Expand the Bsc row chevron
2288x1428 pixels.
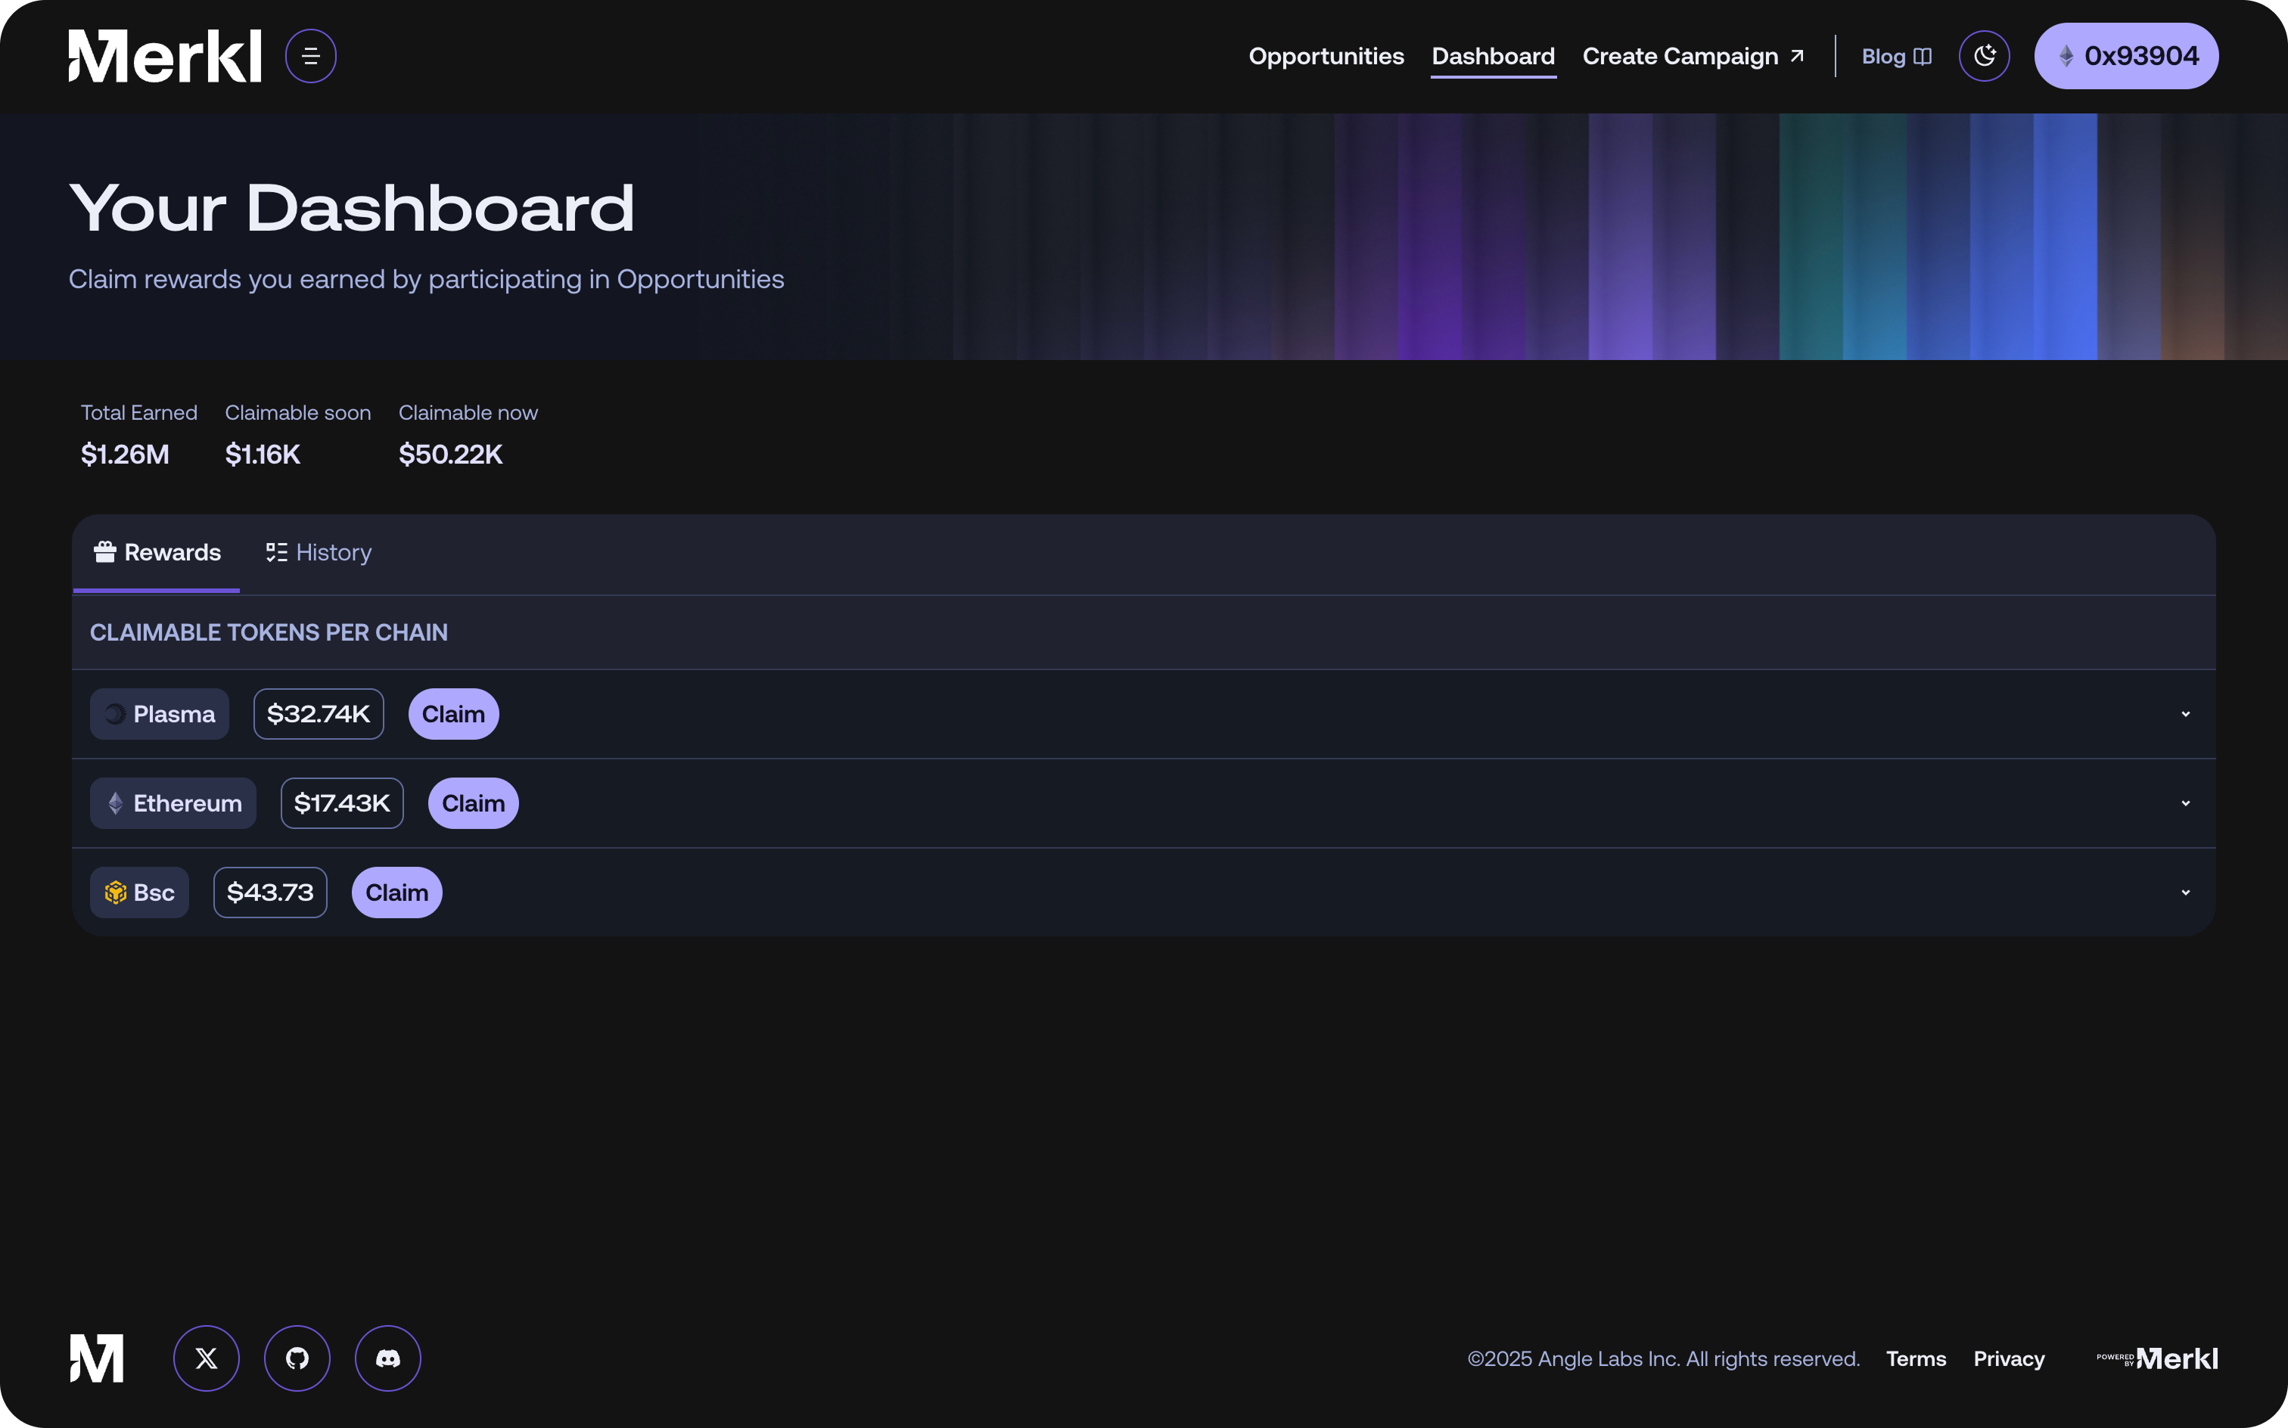[2185, 892]
